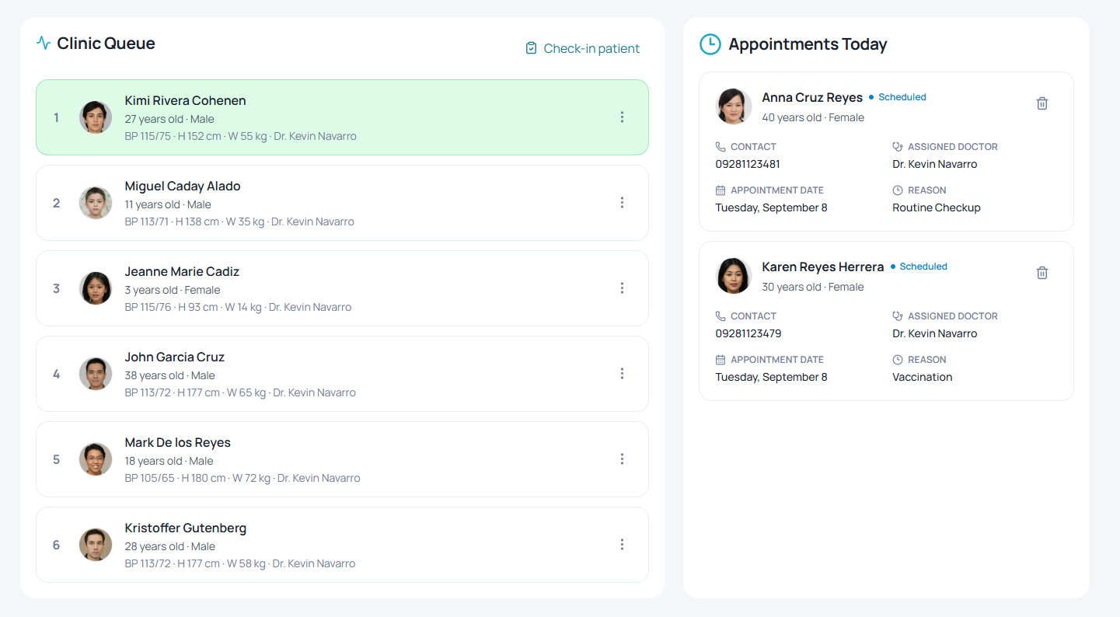Viewport: 1120px width, 617px height.
Task: Click Tuesday, September 8 in Anna's card
Action: (771, 207)
